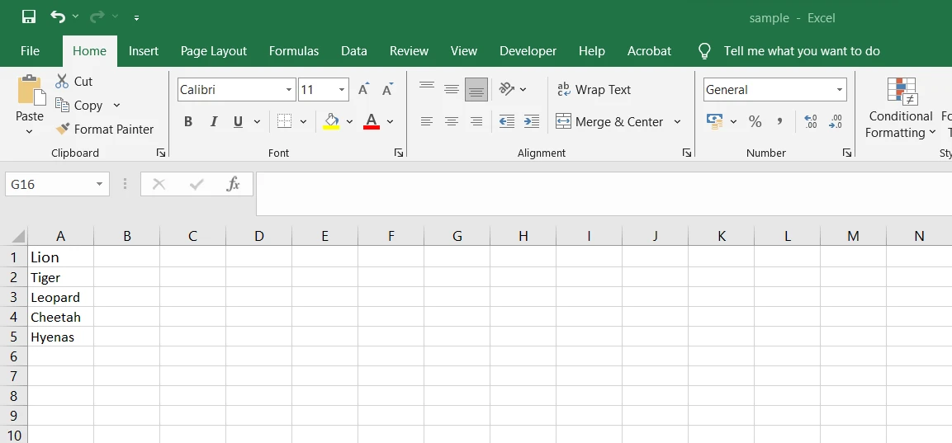This screenshot has width=952, height=443.
Task: Toggle Italic formatting
Action: (x=213, y=121)
